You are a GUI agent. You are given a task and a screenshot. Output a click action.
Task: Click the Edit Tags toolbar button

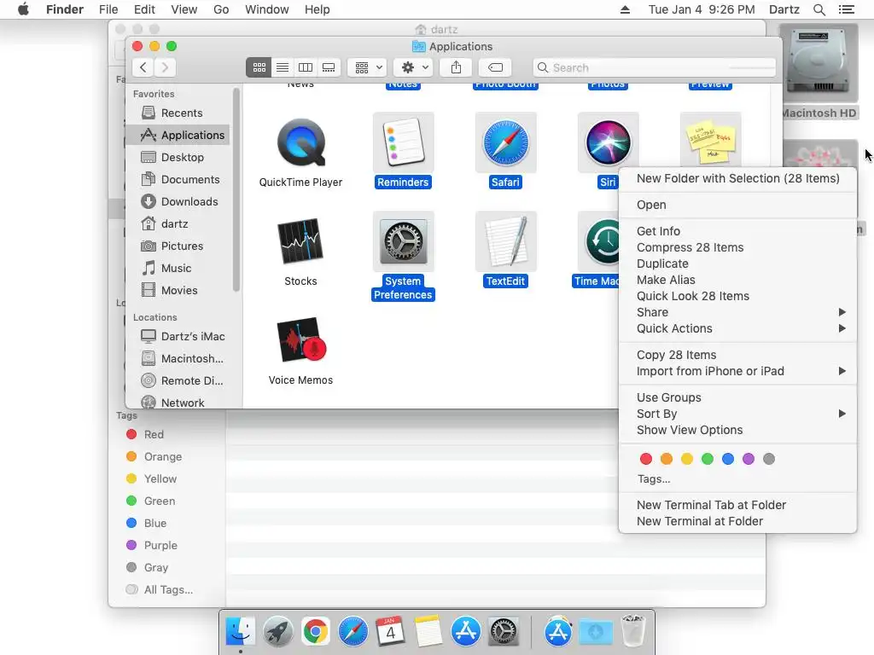[495, 67]
